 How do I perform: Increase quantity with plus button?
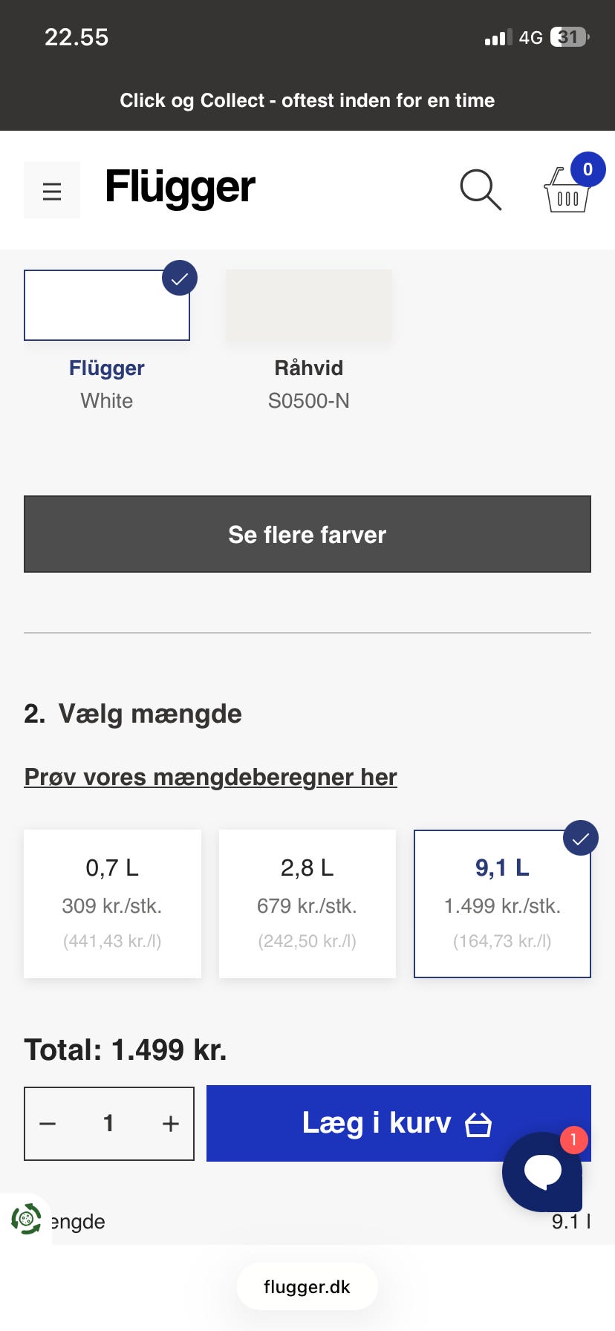(x=171, y=1124)
